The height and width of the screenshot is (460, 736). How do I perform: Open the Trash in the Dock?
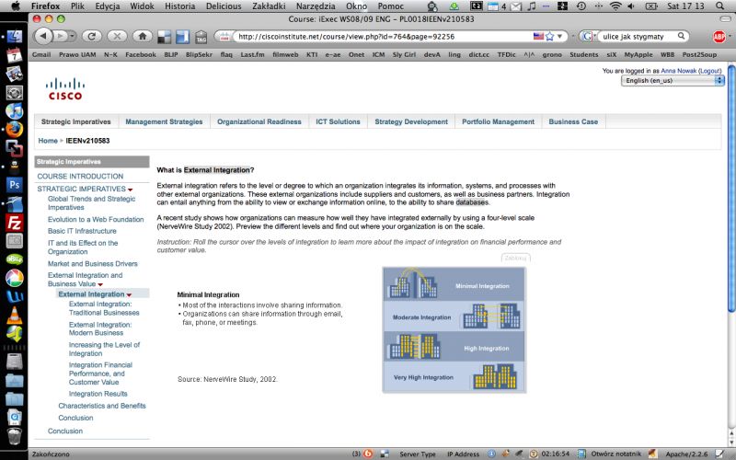[14, 436]
